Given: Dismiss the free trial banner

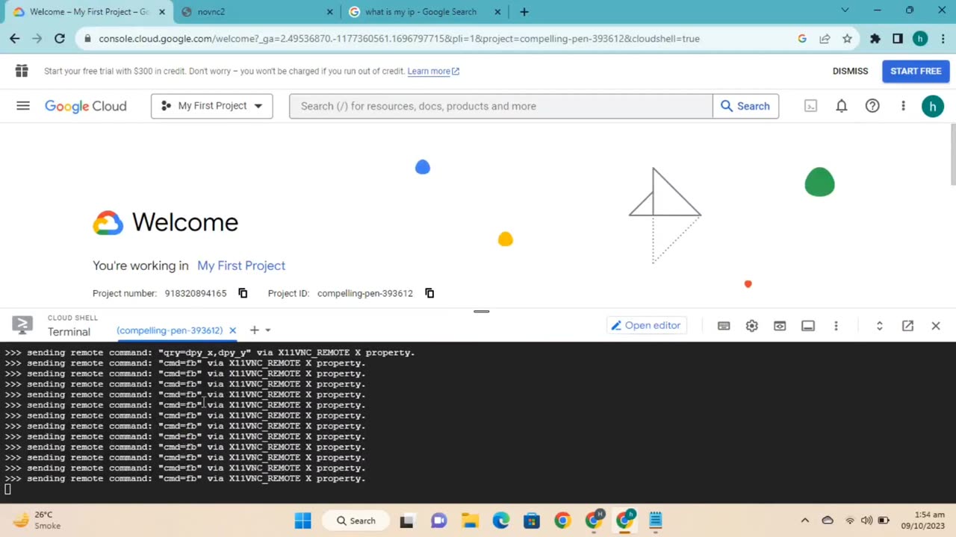Looking at the screenshot, I should 850,71.
